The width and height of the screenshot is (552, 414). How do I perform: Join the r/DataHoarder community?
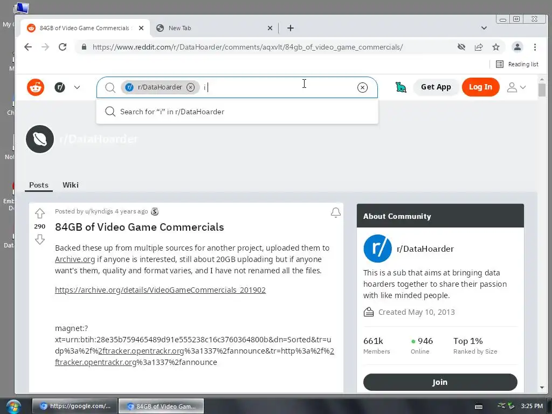(x=440, y=382)
